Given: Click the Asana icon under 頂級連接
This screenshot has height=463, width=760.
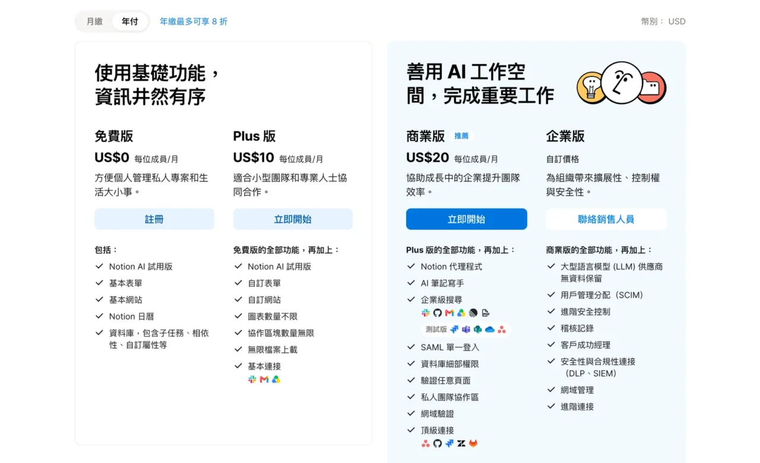Looking at the screenshot, I should pyautogui.click(x=426, y=443).
